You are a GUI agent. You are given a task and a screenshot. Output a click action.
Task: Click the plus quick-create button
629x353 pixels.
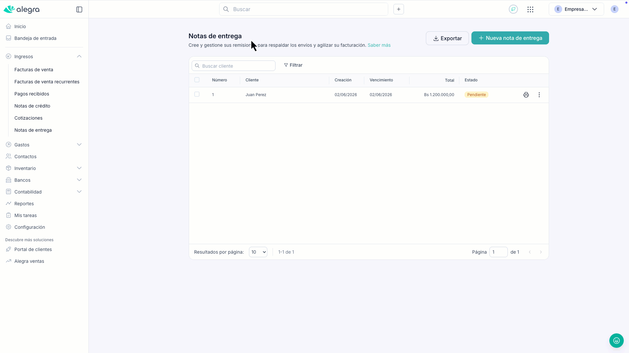399,9
